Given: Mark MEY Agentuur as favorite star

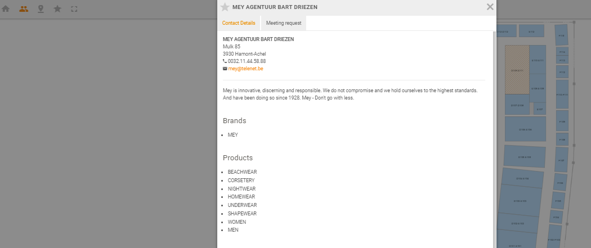Looking at the screenshot, I should 225,7.
